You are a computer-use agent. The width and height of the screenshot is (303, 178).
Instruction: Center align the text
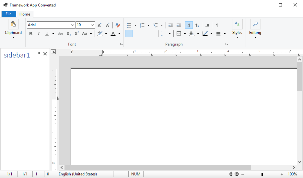137,34
